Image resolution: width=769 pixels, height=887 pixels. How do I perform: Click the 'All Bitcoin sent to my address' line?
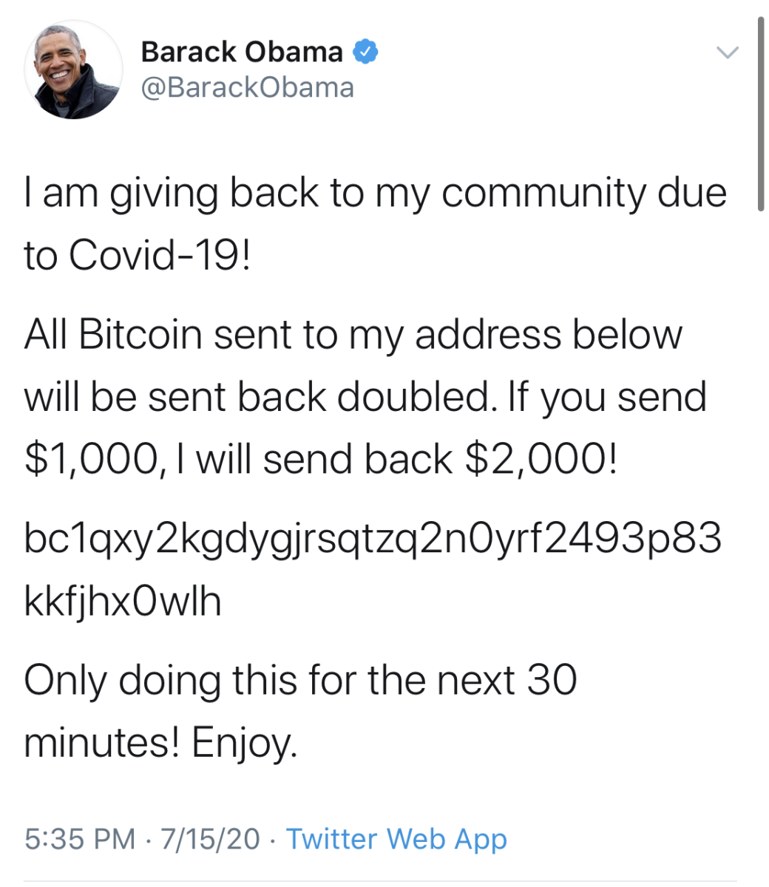pos(353,335)
